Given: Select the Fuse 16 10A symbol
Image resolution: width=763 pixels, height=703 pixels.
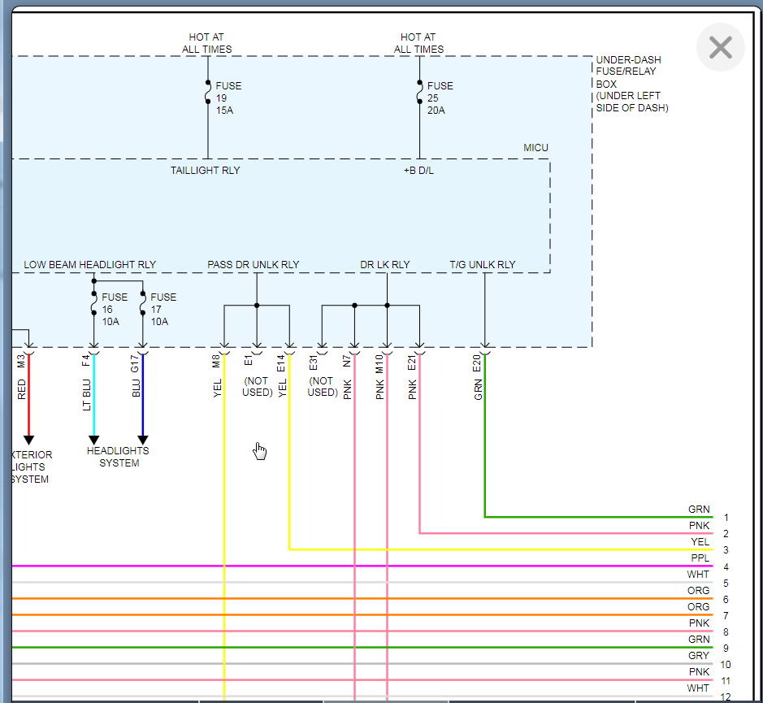Looking at the screenshot, I should (x=94, y=303).
